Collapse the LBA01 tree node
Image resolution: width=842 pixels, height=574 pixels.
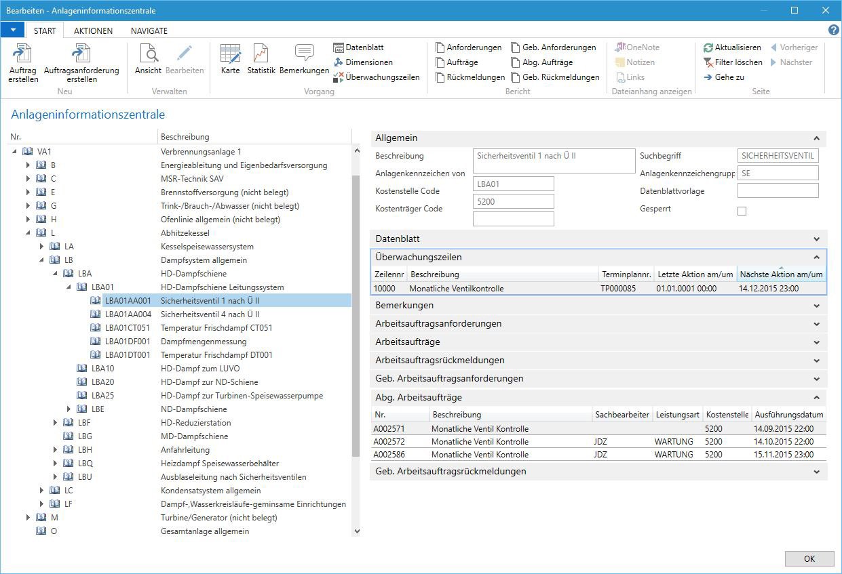tap(69, 287)
